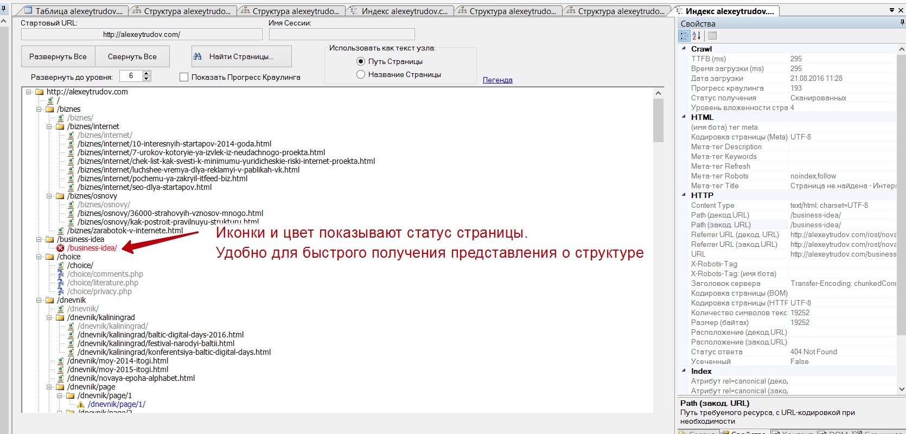Open the property pages icon
906x434 pixels.
click(712, 36)
